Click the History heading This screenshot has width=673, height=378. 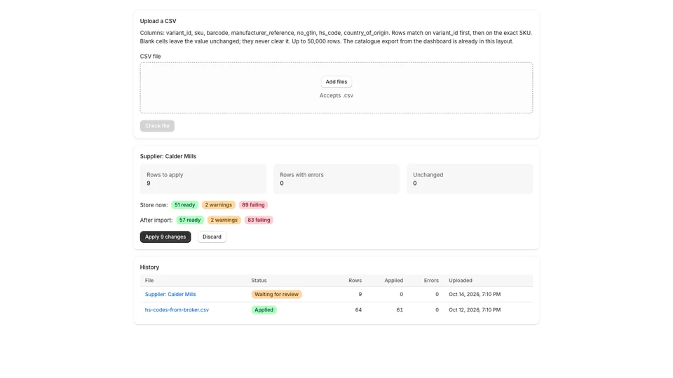tap(149, 267)
